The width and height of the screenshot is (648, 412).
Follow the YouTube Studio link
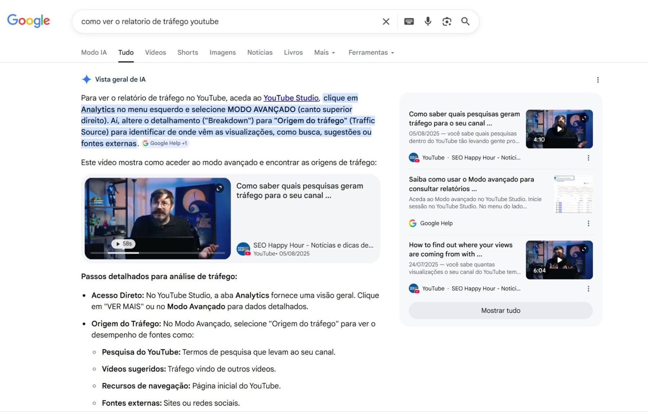pyautogui.click(x=291, y=98)
